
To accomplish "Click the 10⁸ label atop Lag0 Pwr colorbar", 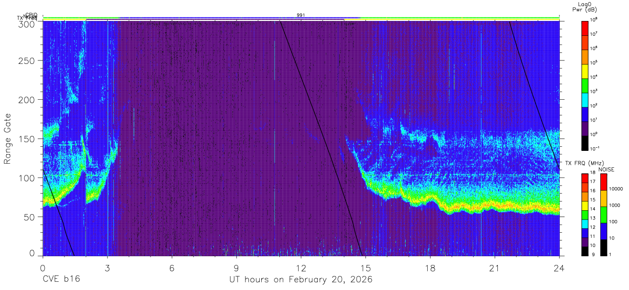I will click(x=594, y=19).
